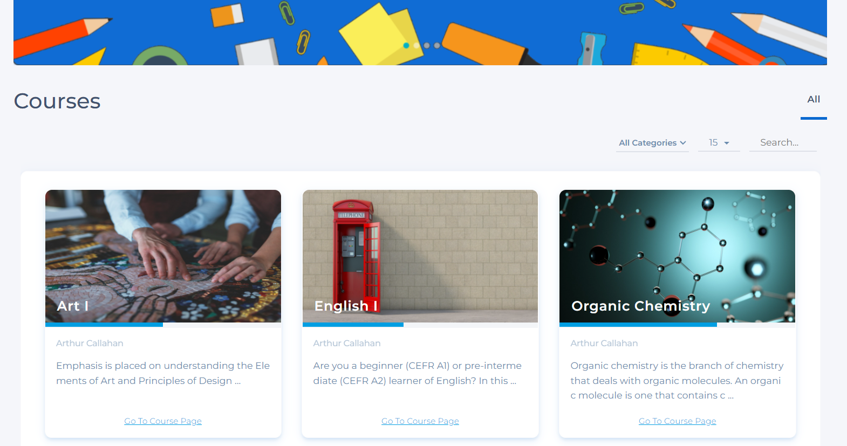This screenshot has width=847, height=446.
Task: Focus the Search courses field
Action: click(x=783, y=142)
